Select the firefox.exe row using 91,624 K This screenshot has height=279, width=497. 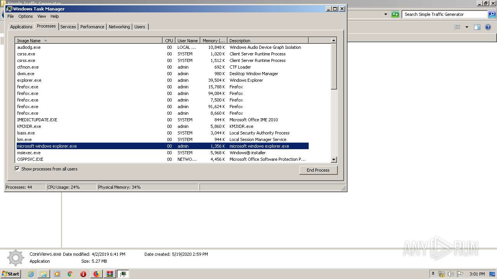(x=162, y=107)
